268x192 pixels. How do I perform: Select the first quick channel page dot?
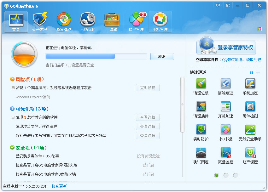217,175
